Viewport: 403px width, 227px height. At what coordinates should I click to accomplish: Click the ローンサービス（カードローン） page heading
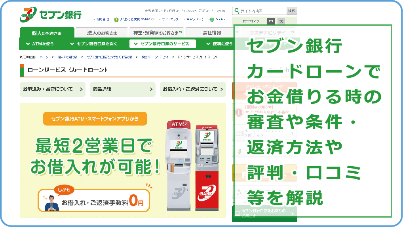67,70
